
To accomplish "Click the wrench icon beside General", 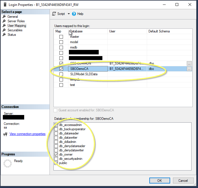I will click(x=4, y=16).
